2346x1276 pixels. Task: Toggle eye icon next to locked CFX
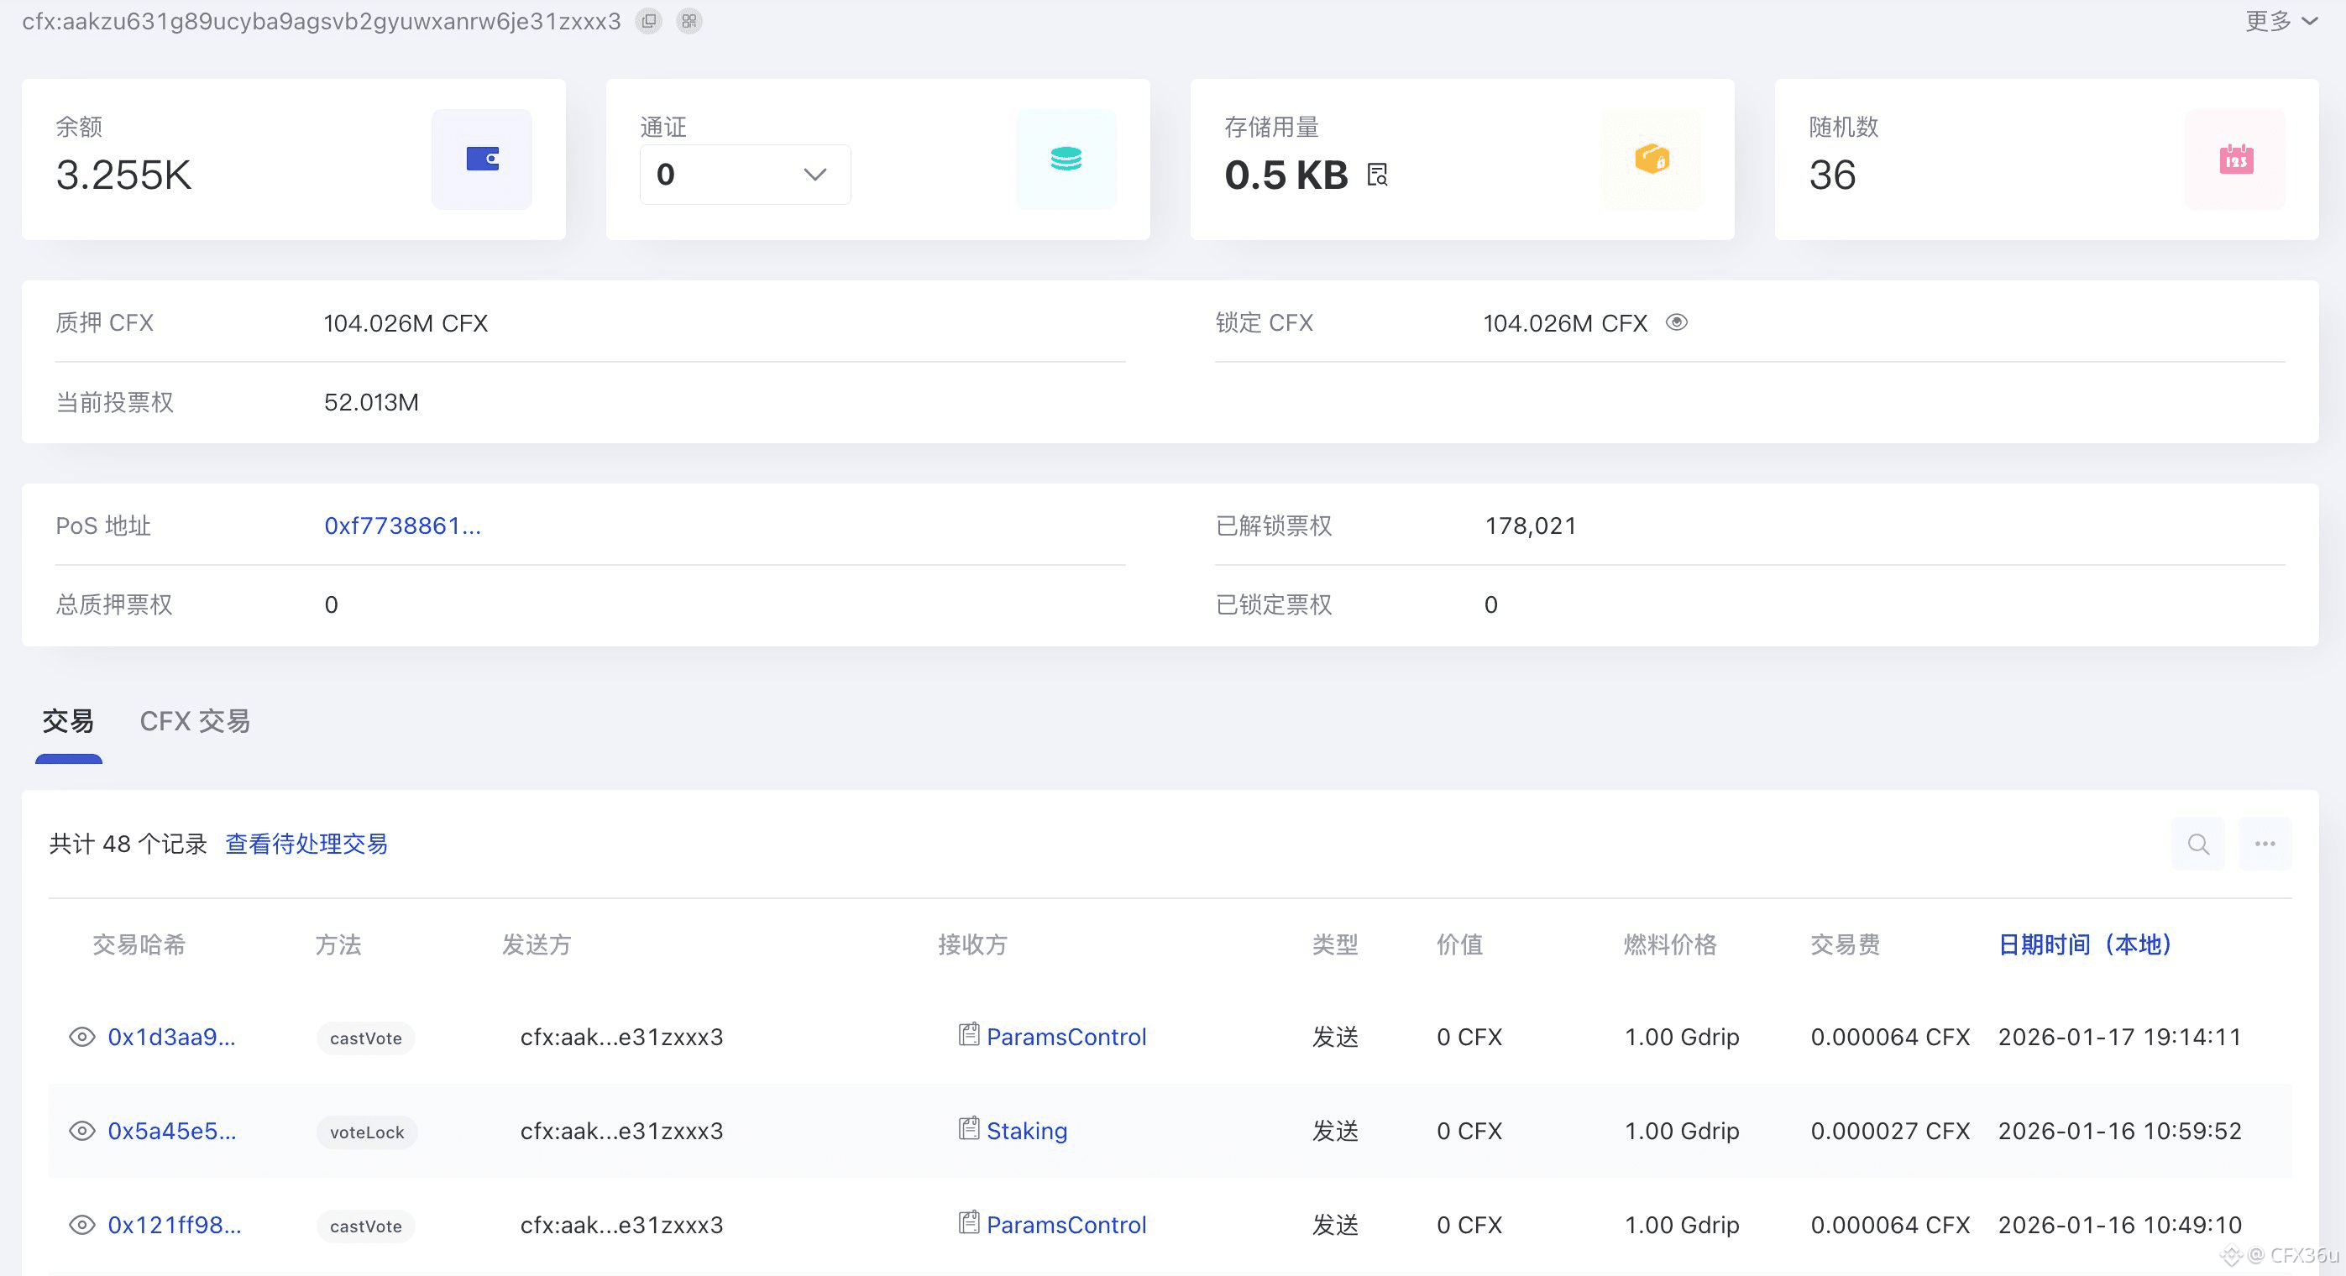click(1677, 322)
